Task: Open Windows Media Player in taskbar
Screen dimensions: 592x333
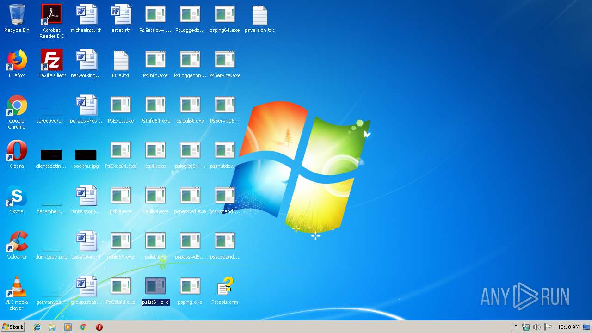Action: [x=68, y=327]
